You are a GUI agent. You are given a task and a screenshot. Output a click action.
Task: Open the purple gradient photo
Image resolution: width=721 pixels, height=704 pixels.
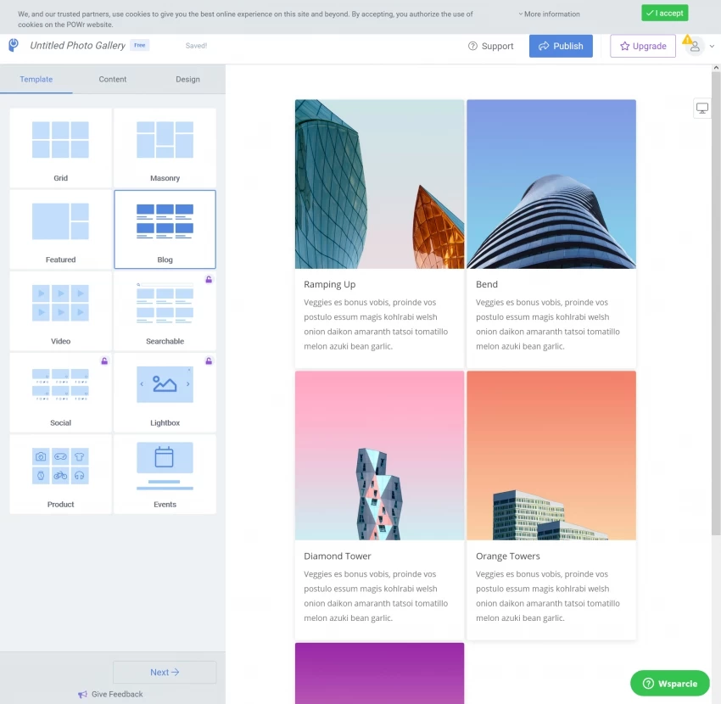tap(379, 673)
